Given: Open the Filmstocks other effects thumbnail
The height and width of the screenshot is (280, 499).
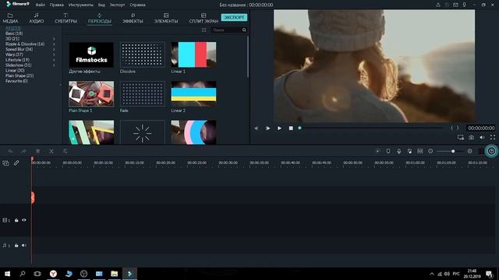Looking at the screenshot, I should (91, 54).
